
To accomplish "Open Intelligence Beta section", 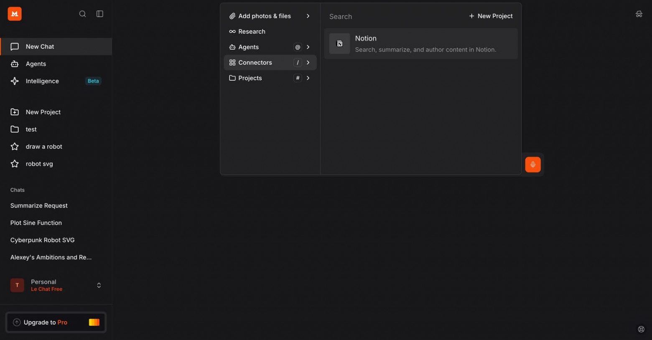I will pos(42,81).
